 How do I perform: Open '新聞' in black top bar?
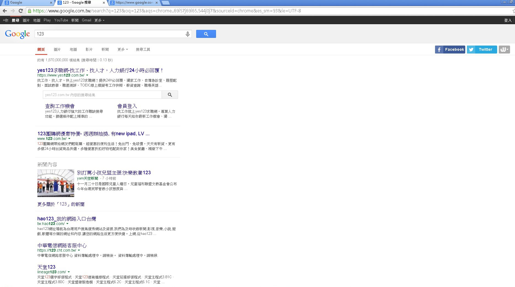point(75,20)
